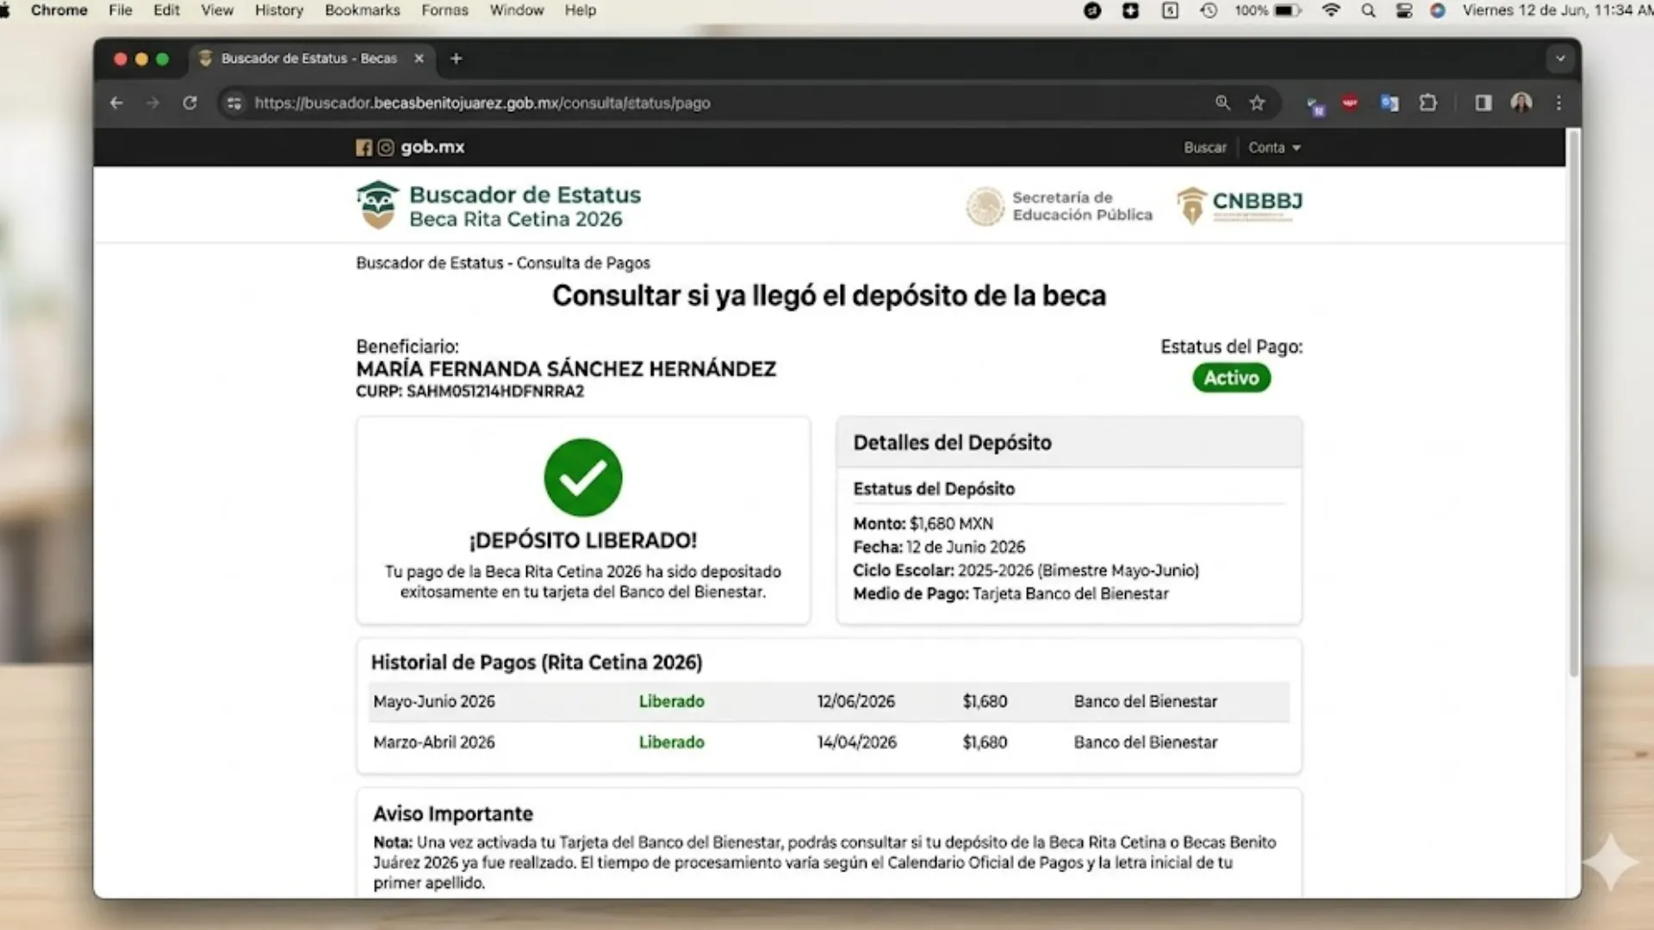Expand the Conta dropdown
This screenshot has width=1654, height=930.
click(1274, 148)
